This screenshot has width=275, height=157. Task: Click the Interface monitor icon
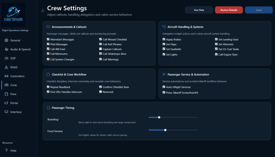point(6,112)
